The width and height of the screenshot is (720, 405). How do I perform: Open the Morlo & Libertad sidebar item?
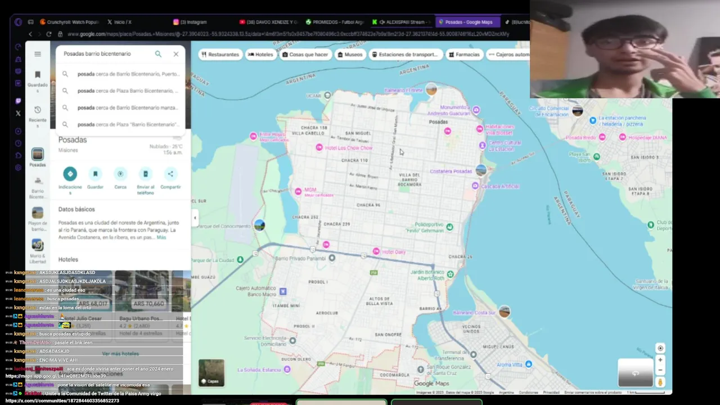pyautogui.click(x=38, y=251)
